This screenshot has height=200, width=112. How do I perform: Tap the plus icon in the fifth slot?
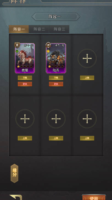[x=56, y=119]
